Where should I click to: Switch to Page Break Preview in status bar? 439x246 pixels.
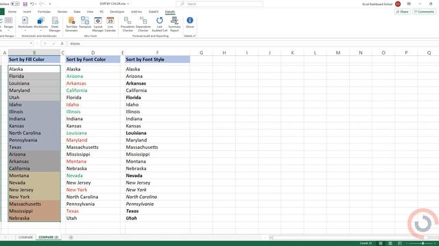(x=400, y=243)
